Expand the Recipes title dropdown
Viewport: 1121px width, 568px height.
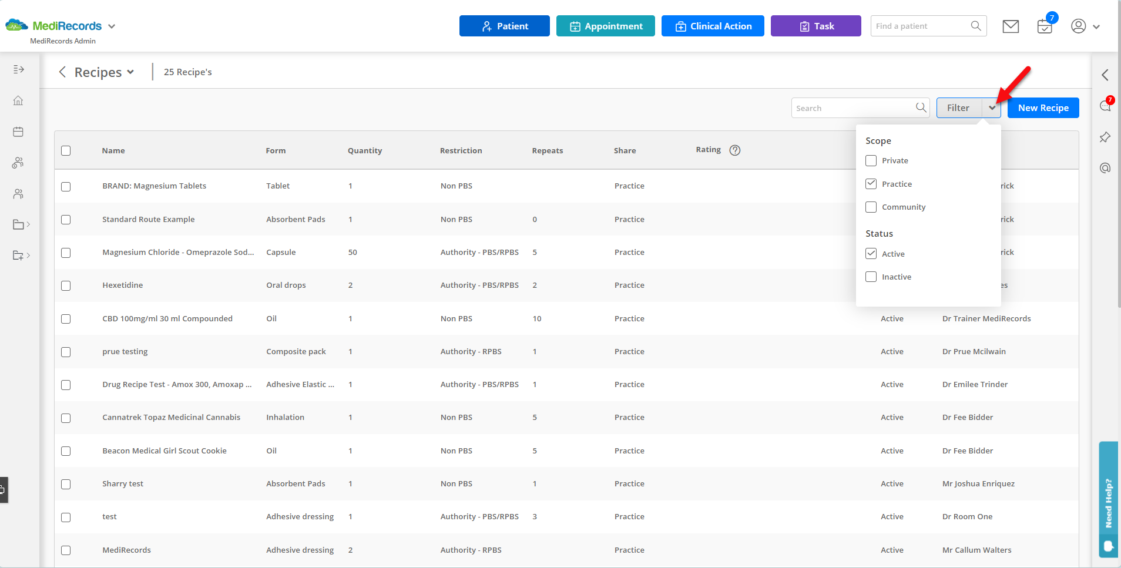(130, 72)
